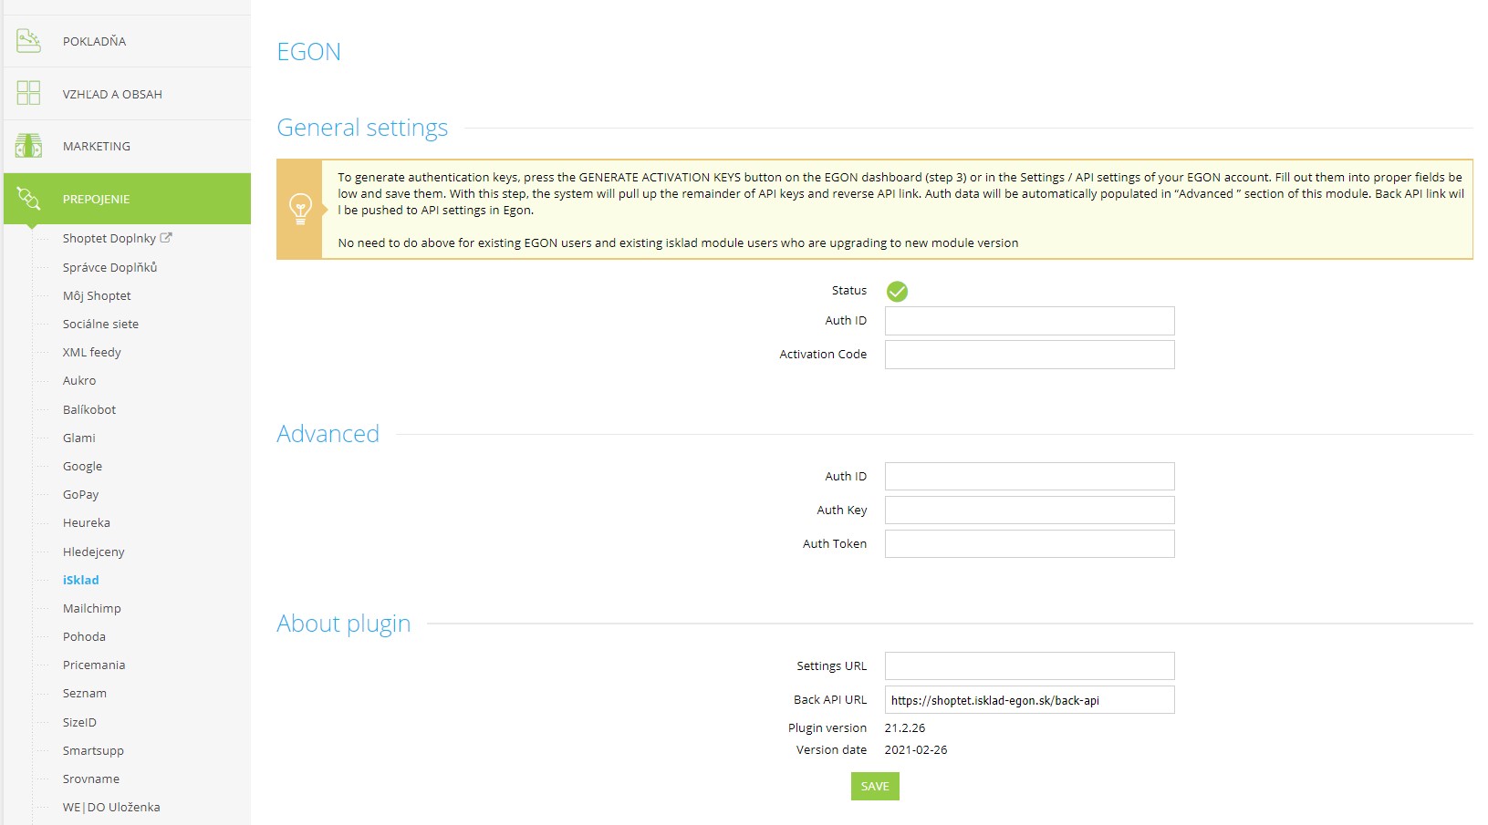The height and width of the screenshot is (825, 1488).
Task: Click the General settings heading
Action: tap(362, 128)
